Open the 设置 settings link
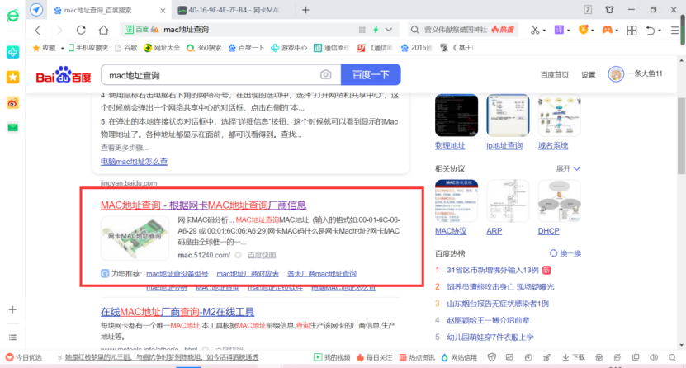This screenshot has height=368, width=686. (x=588, y=75)
